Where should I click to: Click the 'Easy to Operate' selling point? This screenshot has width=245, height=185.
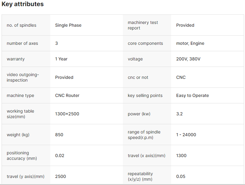pyautogui.click(x=192, y=95)
